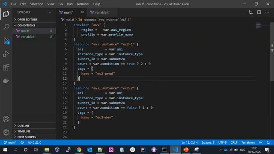
Task: Open the Selection menu
Action: click(x=36, y=4)
